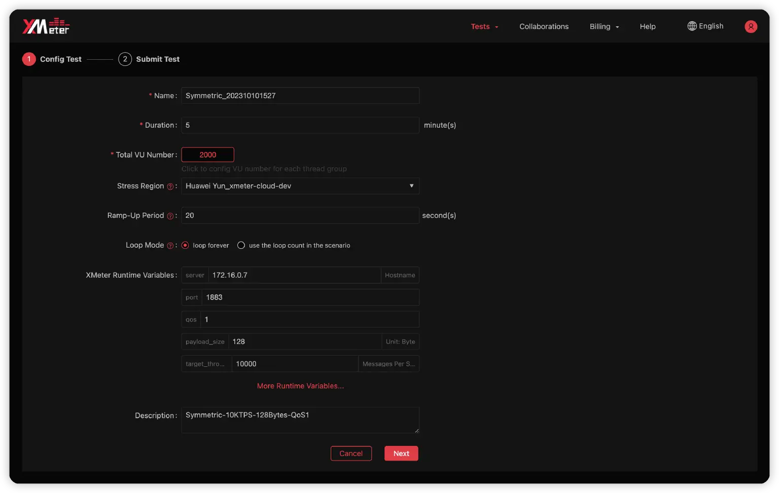Click Ramp-Up Period help question icon
This screenshot has width=779, height=493.
(x=170, y=216)
